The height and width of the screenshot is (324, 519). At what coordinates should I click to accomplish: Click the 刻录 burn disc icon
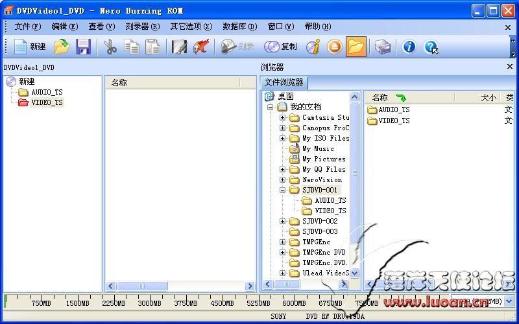(x=237, y=47)
